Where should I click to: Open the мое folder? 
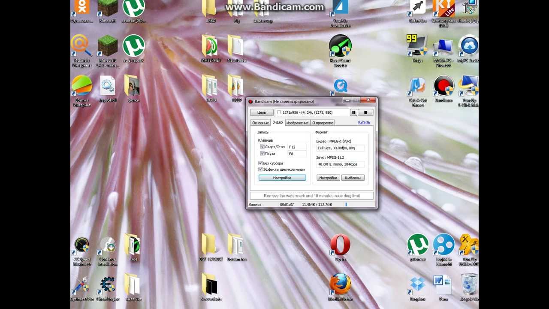click(133, 248)
